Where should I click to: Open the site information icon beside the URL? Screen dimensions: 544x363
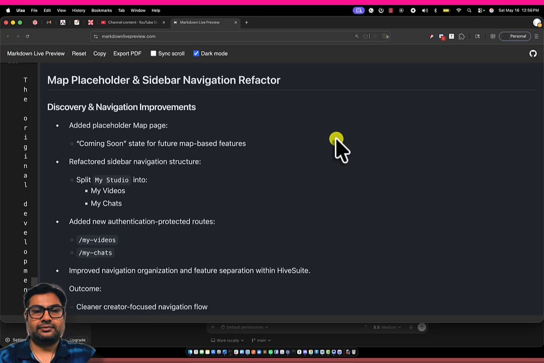pos(96,36)
